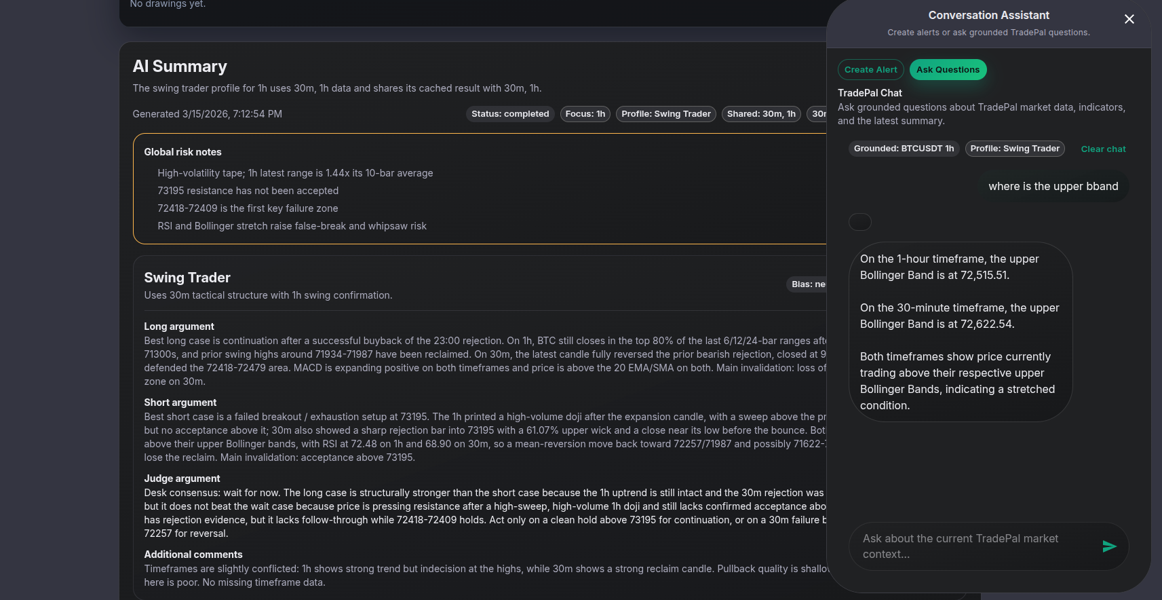Close the Conversation Assistant panel
Screen dimensions: 1162x600
pos(1129,19)
